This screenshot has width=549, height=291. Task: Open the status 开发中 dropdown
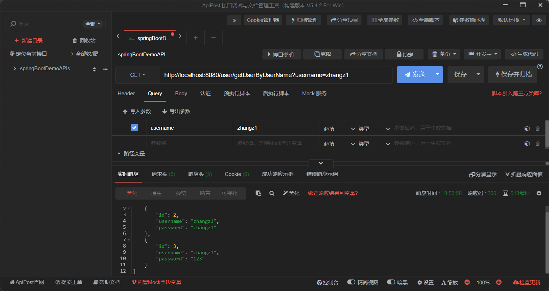482,54
